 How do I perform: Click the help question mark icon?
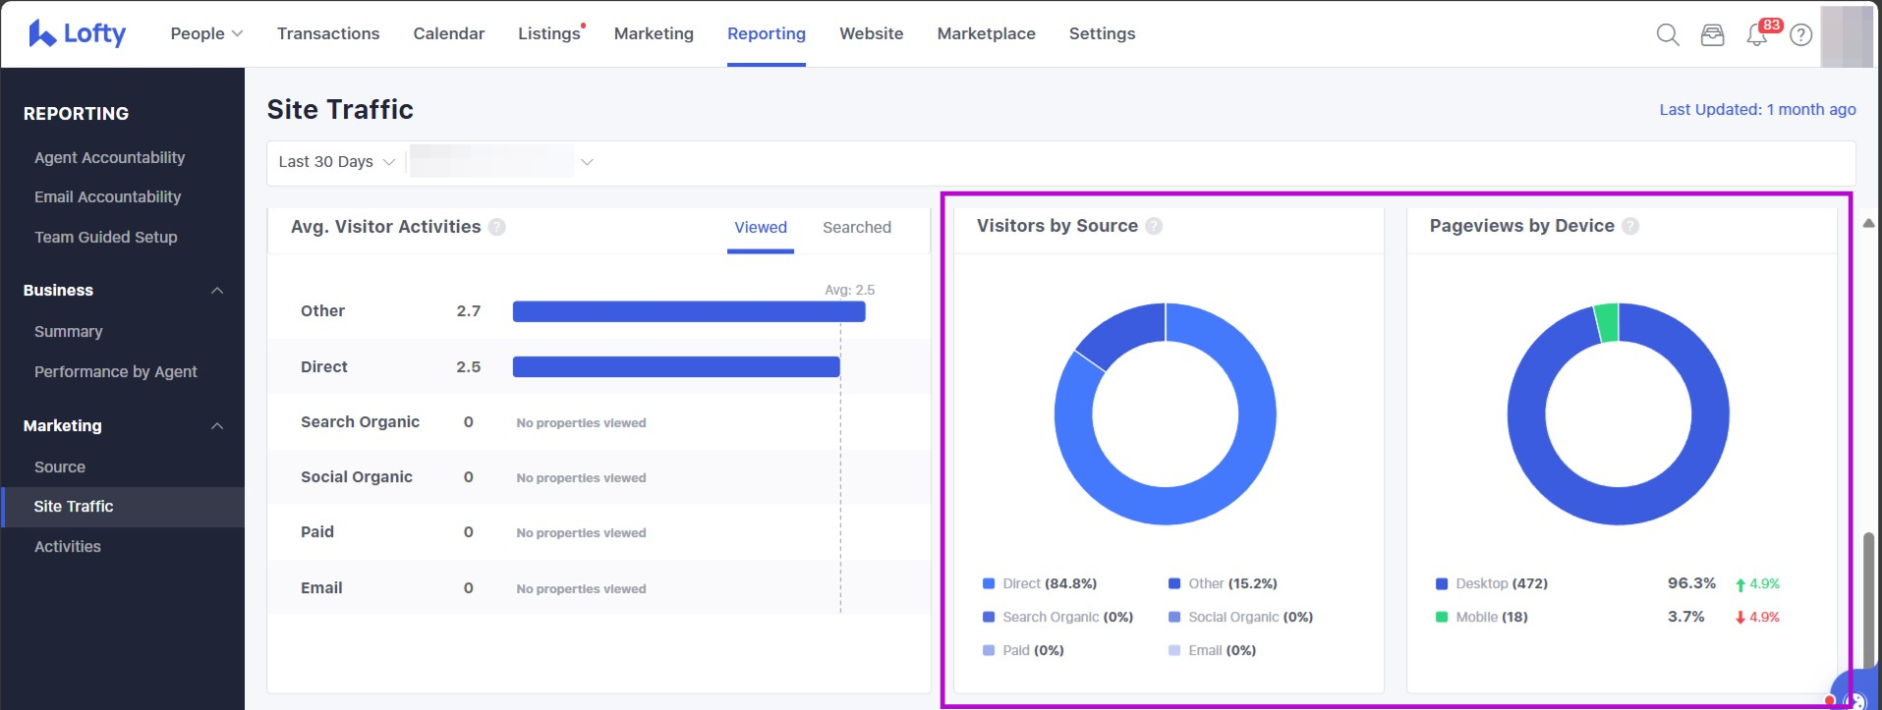click(x=1800, y=35)
